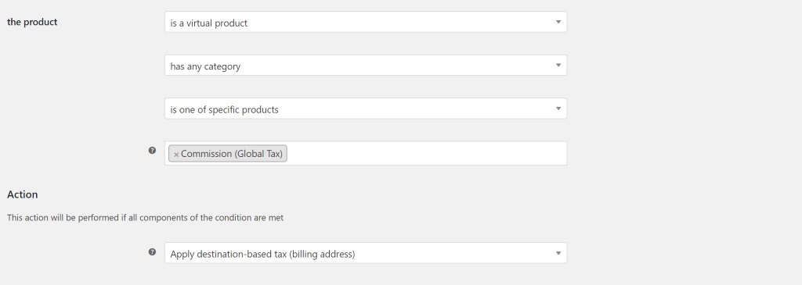
Task: Click the arrow of the virtual product select
Action: (x=558, y=22)
